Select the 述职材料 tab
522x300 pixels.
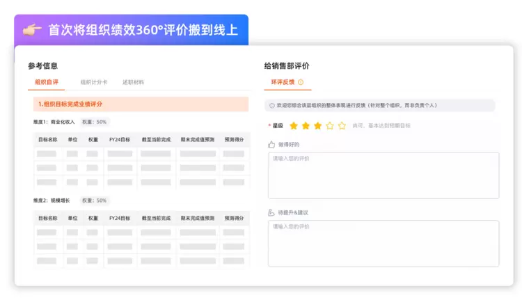(133, 82)
